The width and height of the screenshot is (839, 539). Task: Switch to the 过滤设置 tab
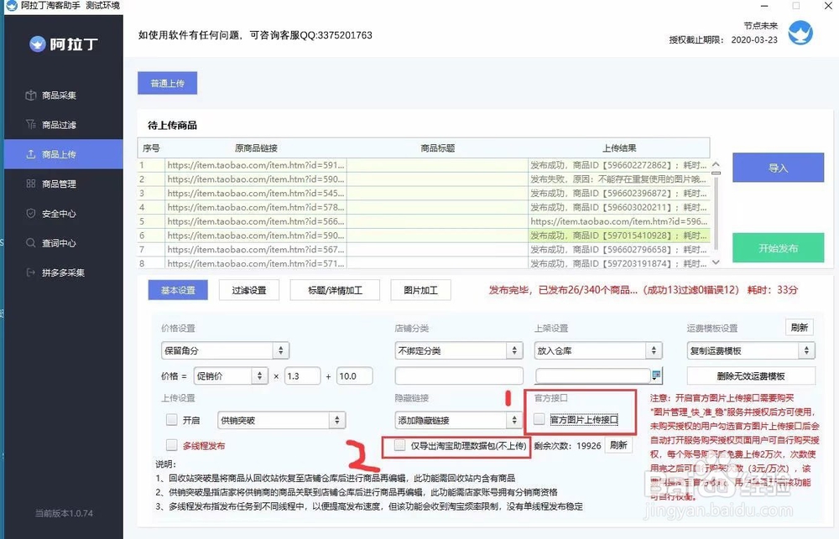pos(249,290)
